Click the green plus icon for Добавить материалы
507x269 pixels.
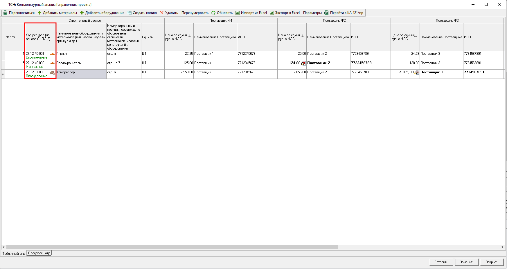(39, 13)
